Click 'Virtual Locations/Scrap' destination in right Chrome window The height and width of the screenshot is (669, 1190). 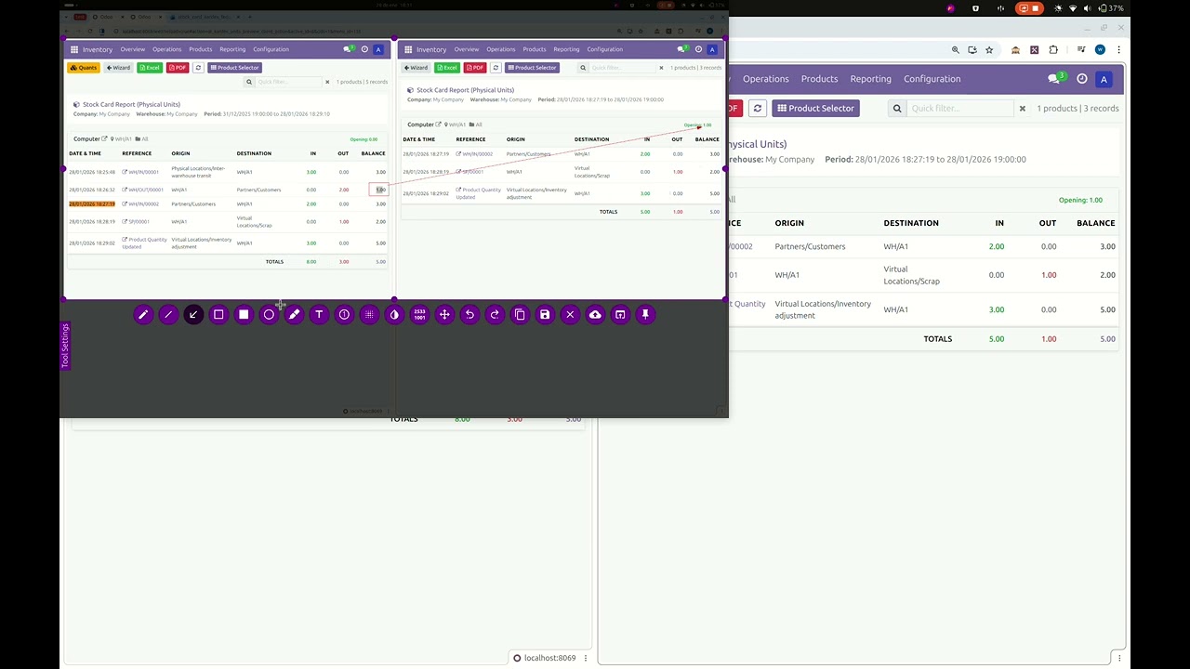click(912, 275)
